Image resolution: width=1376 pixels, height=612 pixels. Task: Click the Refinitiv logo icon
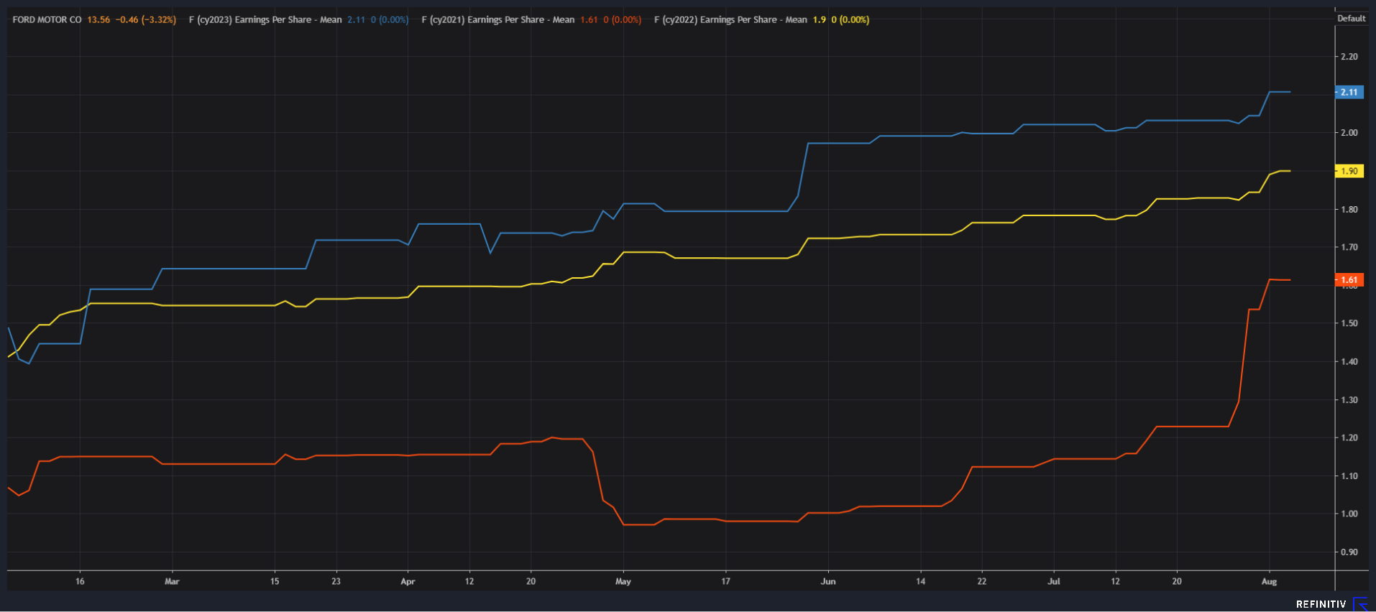coord(1361,604)
